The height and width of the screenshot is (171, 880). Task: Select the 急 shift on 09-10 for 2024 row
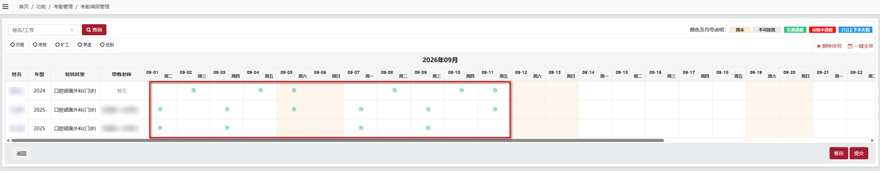pos(462,91)
